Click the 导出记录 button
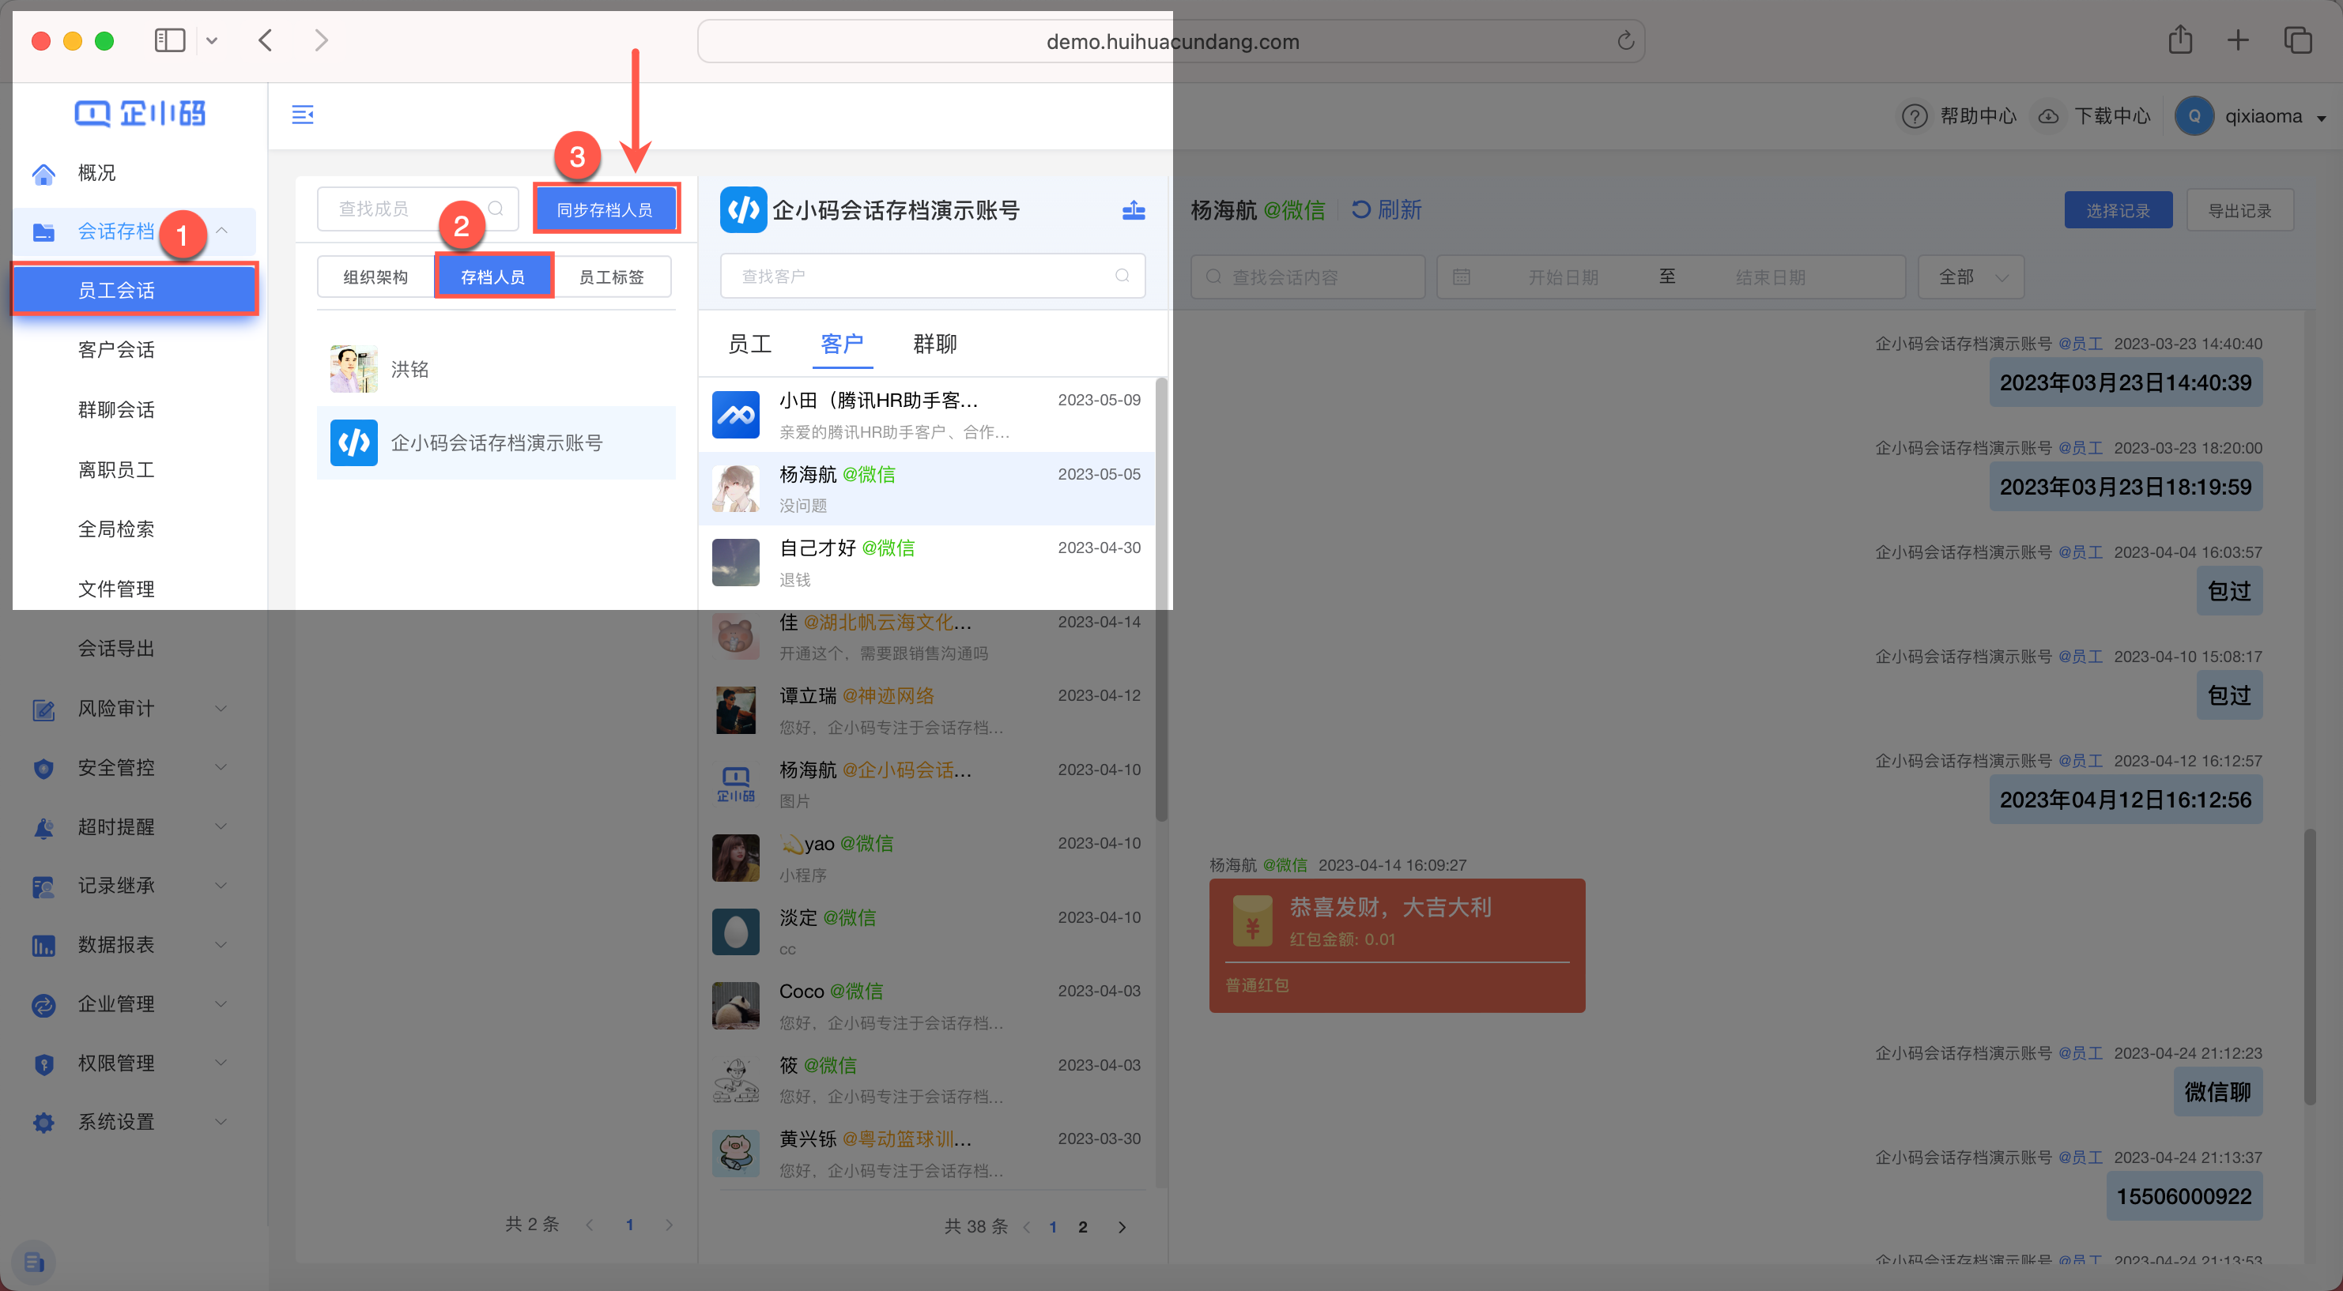Viewport: 2343px width, 1291px height. tap(2240, 210)
